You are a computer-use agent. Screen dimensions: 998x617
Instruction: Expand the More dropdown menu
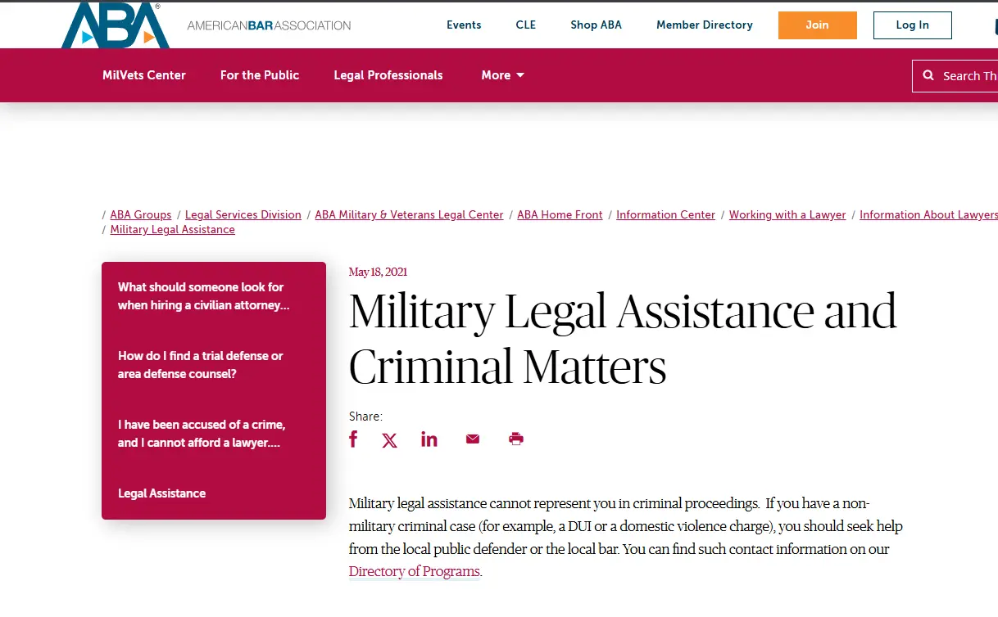point(502,75)
